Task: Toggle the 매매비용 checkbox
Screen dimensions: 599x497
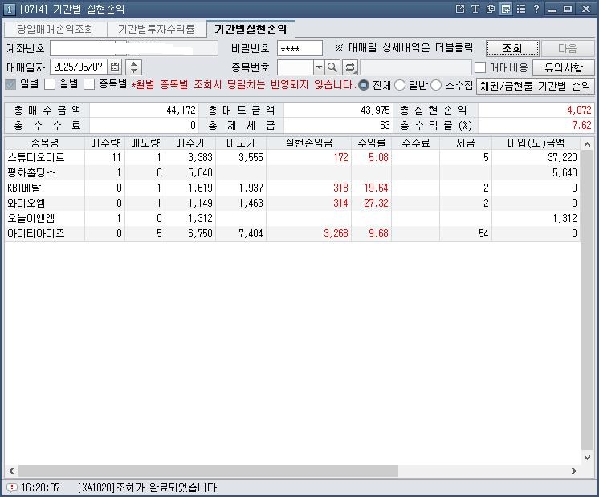Action: [x=480, y=67]
